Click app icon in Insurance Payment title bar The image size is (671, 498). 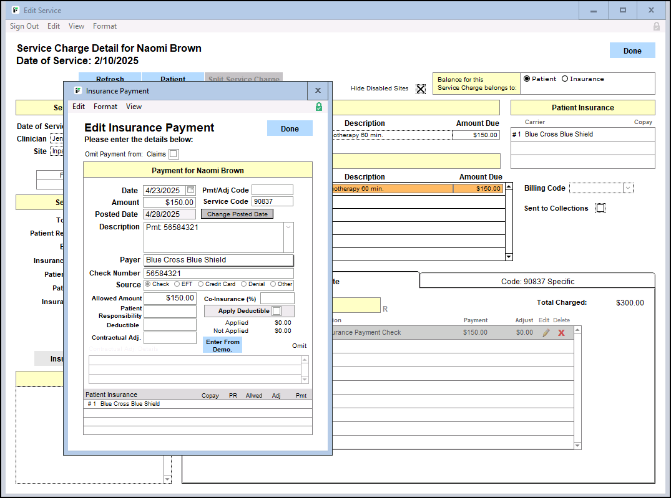[x=78, y=91]
